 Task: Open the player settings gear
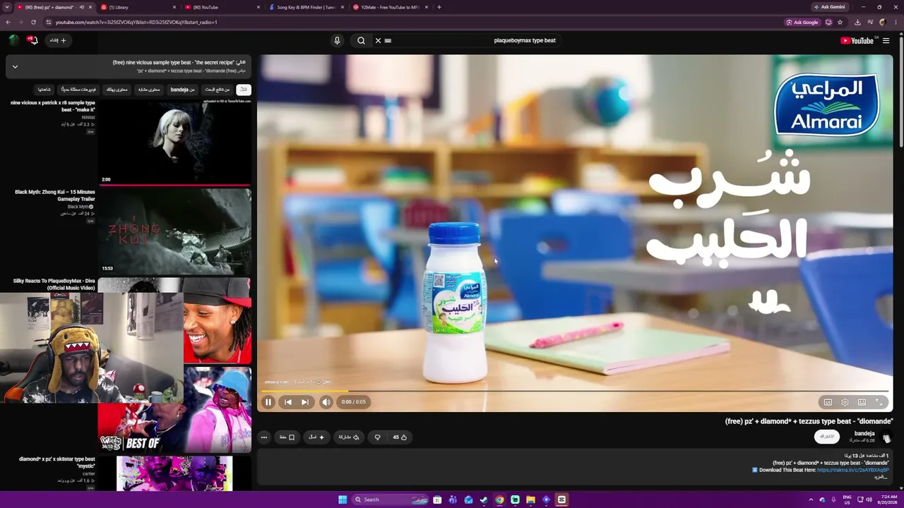(845, 402)
